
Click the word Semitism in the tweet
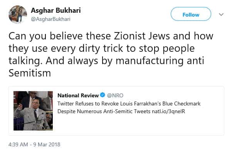[30, 73]
